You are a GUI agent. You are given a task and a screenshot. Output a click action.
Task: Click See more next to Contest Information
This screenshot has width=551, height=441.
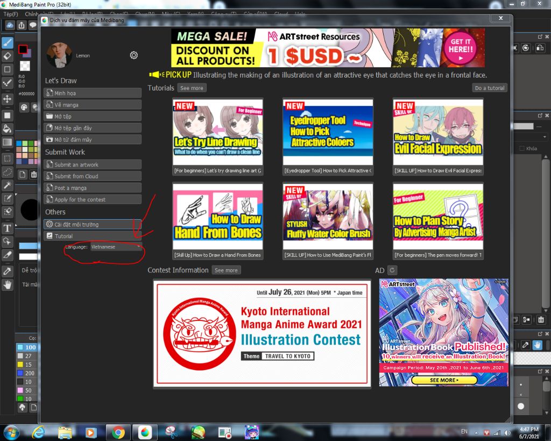[226, 270]
